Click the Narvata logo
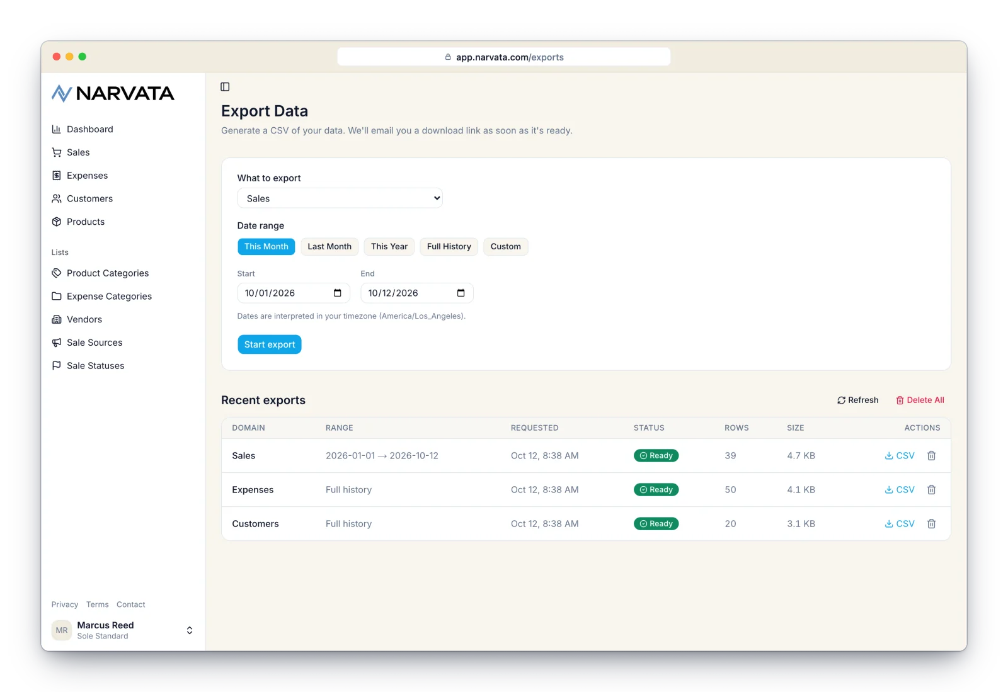This screenshot has width=1008, height=692. 113,93
